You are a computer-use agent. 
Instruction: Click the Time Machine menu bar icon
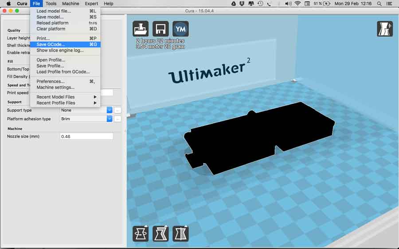tap(260, 4)
